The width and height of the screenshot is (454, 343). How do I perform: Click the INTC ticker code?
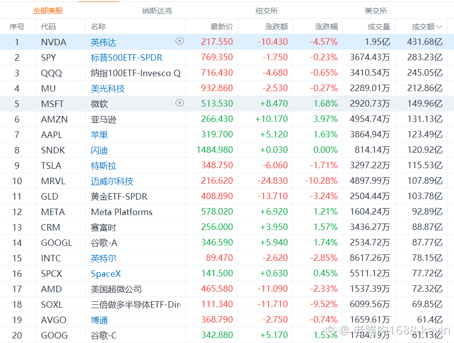(51, 258)
